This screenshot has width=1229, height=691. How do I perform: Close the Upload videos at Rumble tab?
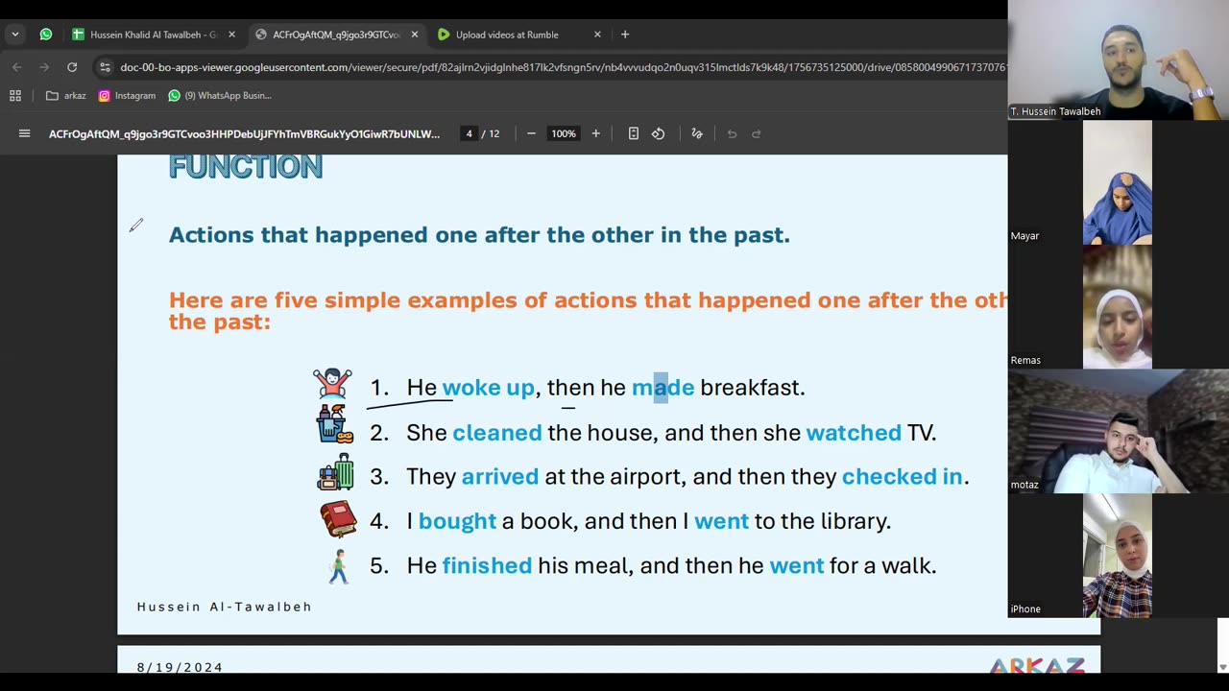(x=597, y=35)
